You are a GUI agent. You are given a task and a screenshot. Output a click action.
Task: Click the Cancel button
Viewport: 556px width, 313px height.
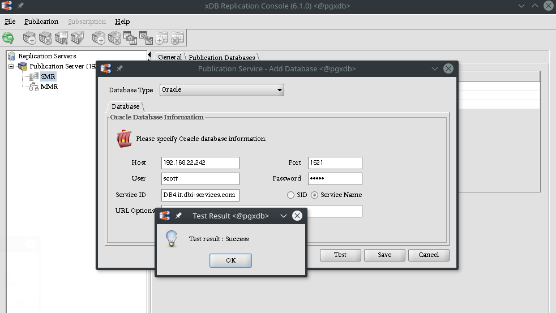coord(429,255)
